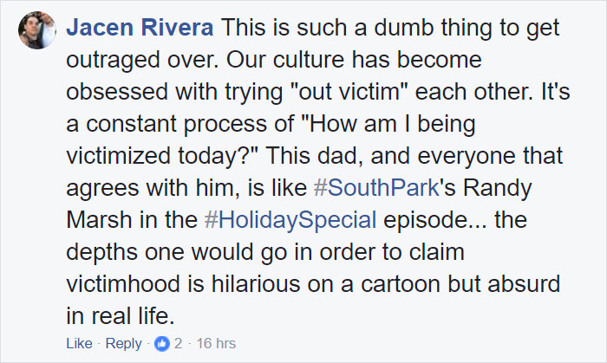Open the Jacen Rivera profile name link
Image resolution: width=607 pixels, height=363 pixels.
pos(140,29)
